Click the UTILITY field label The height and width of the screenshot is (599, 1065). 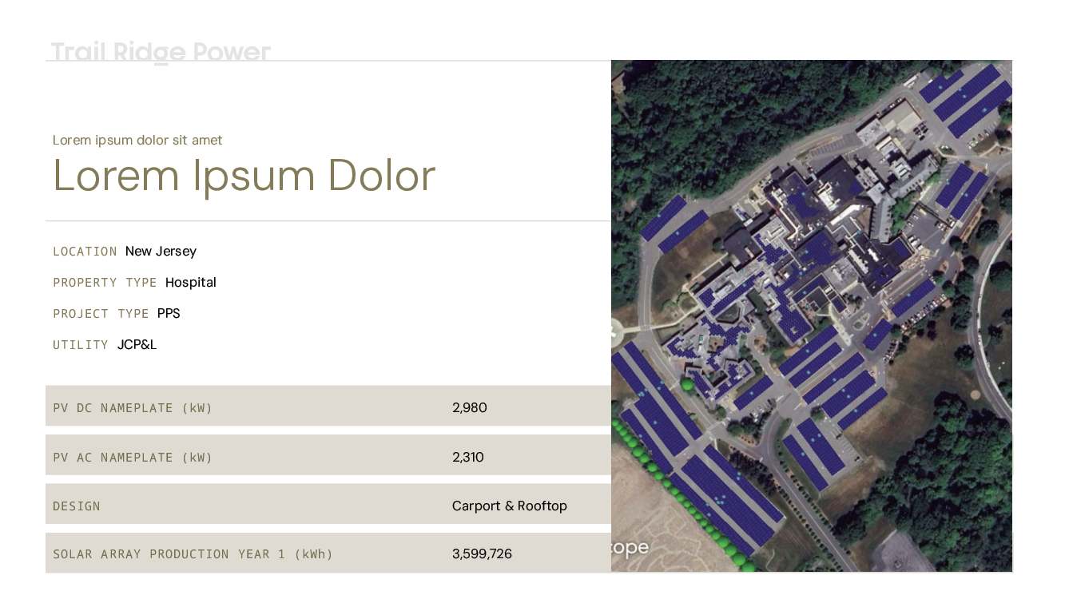pos(81,345)
